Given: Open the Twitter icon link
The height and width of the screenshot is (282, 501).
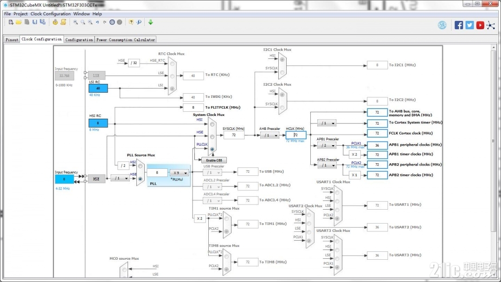Looking at the screenshot, I should [469, 25].
